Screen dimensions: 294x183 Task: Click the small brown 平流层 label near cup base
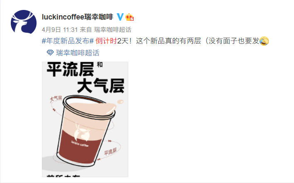[110, 151]
